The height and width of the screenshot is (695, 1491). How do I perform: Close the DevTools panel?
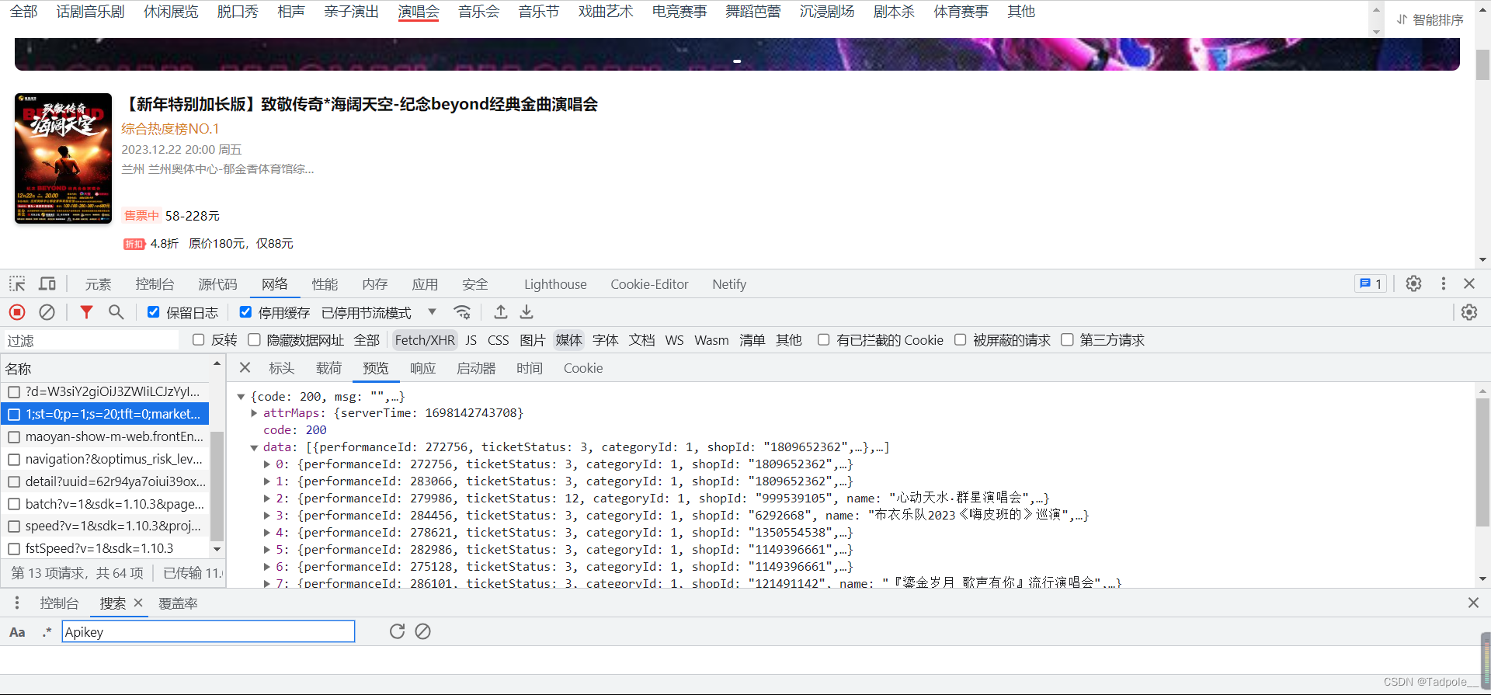(x=1469, y=283)
